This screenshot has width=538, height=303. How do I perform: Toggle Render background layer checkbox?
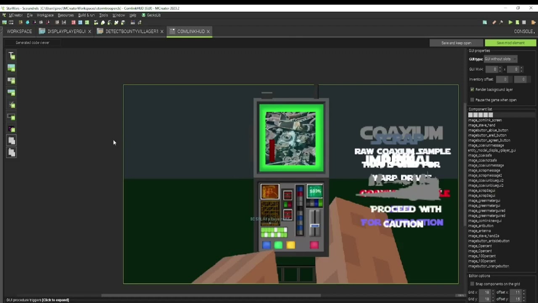pyautogui.click(x=472, y=90)
